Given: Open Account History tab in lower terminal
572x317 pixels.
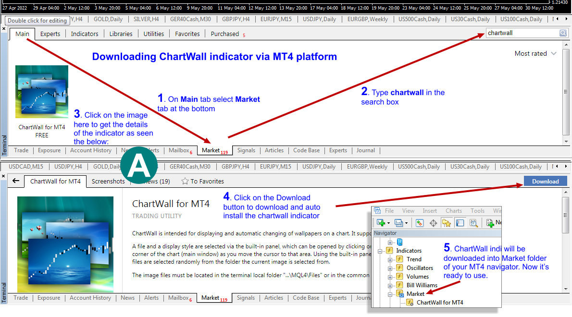Looking at the screenshot, I should click(90, 298).
